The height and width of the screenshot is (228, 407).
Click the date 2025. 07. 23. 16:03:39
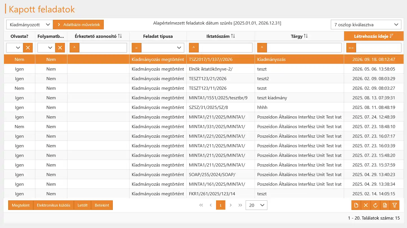pos(374,146)
